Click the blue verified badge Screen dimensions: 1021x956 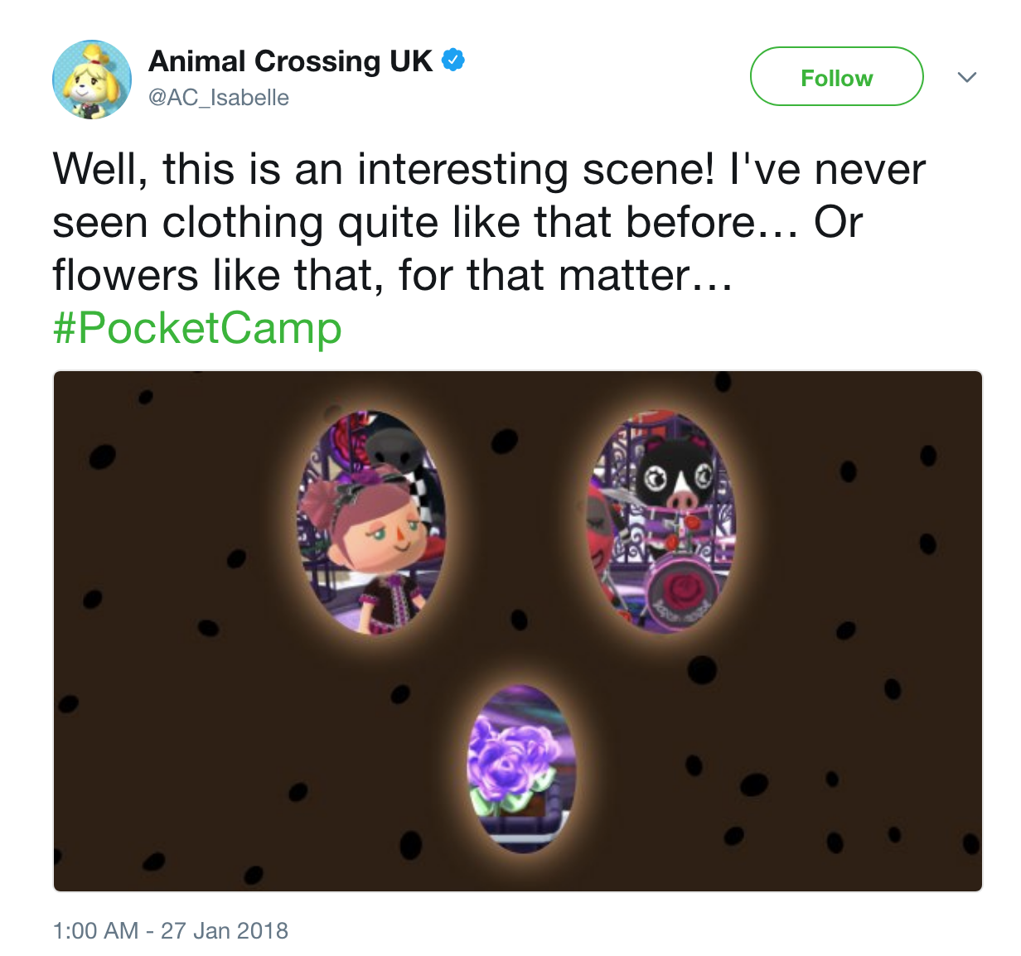(452, 60)
